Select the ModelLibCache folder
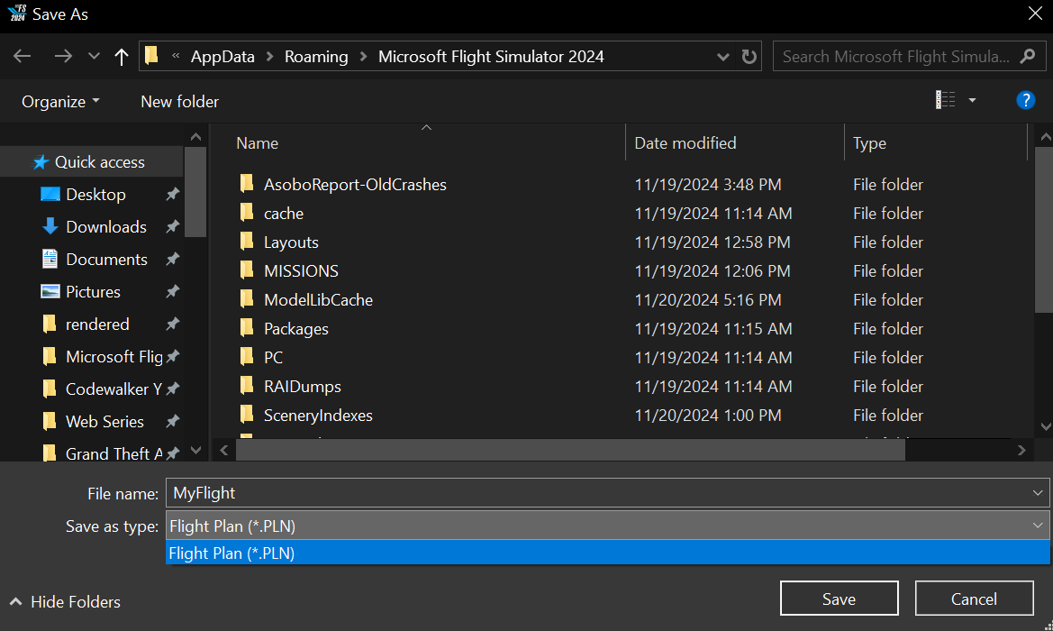 pos(318,299)
